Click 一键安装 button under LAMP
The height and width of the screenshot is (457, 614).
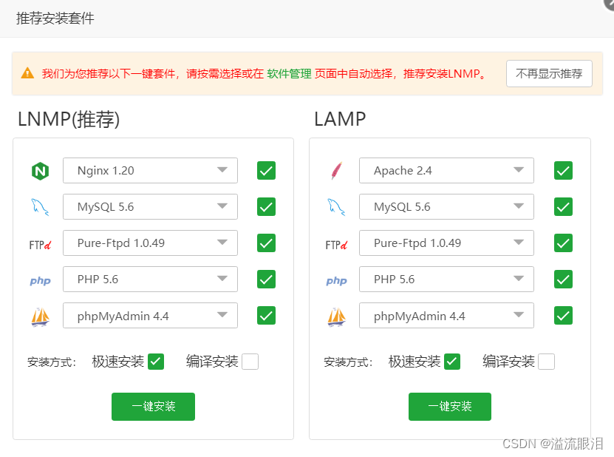(x=450, y=407)
